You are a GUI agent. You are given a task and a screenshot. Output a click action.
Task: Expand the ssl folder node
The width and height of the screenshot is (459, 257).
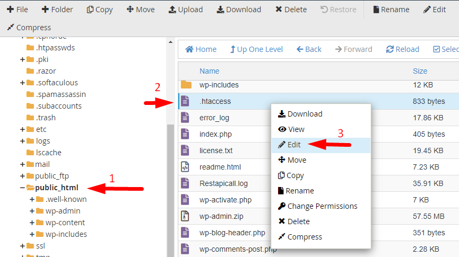[x=22, y=246]
